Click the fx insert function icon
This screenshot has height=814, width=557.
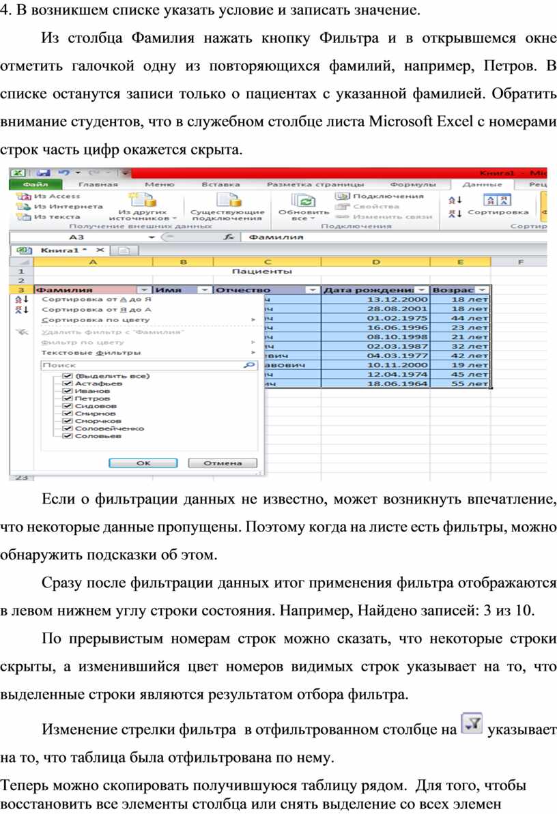tap(229, 237)
